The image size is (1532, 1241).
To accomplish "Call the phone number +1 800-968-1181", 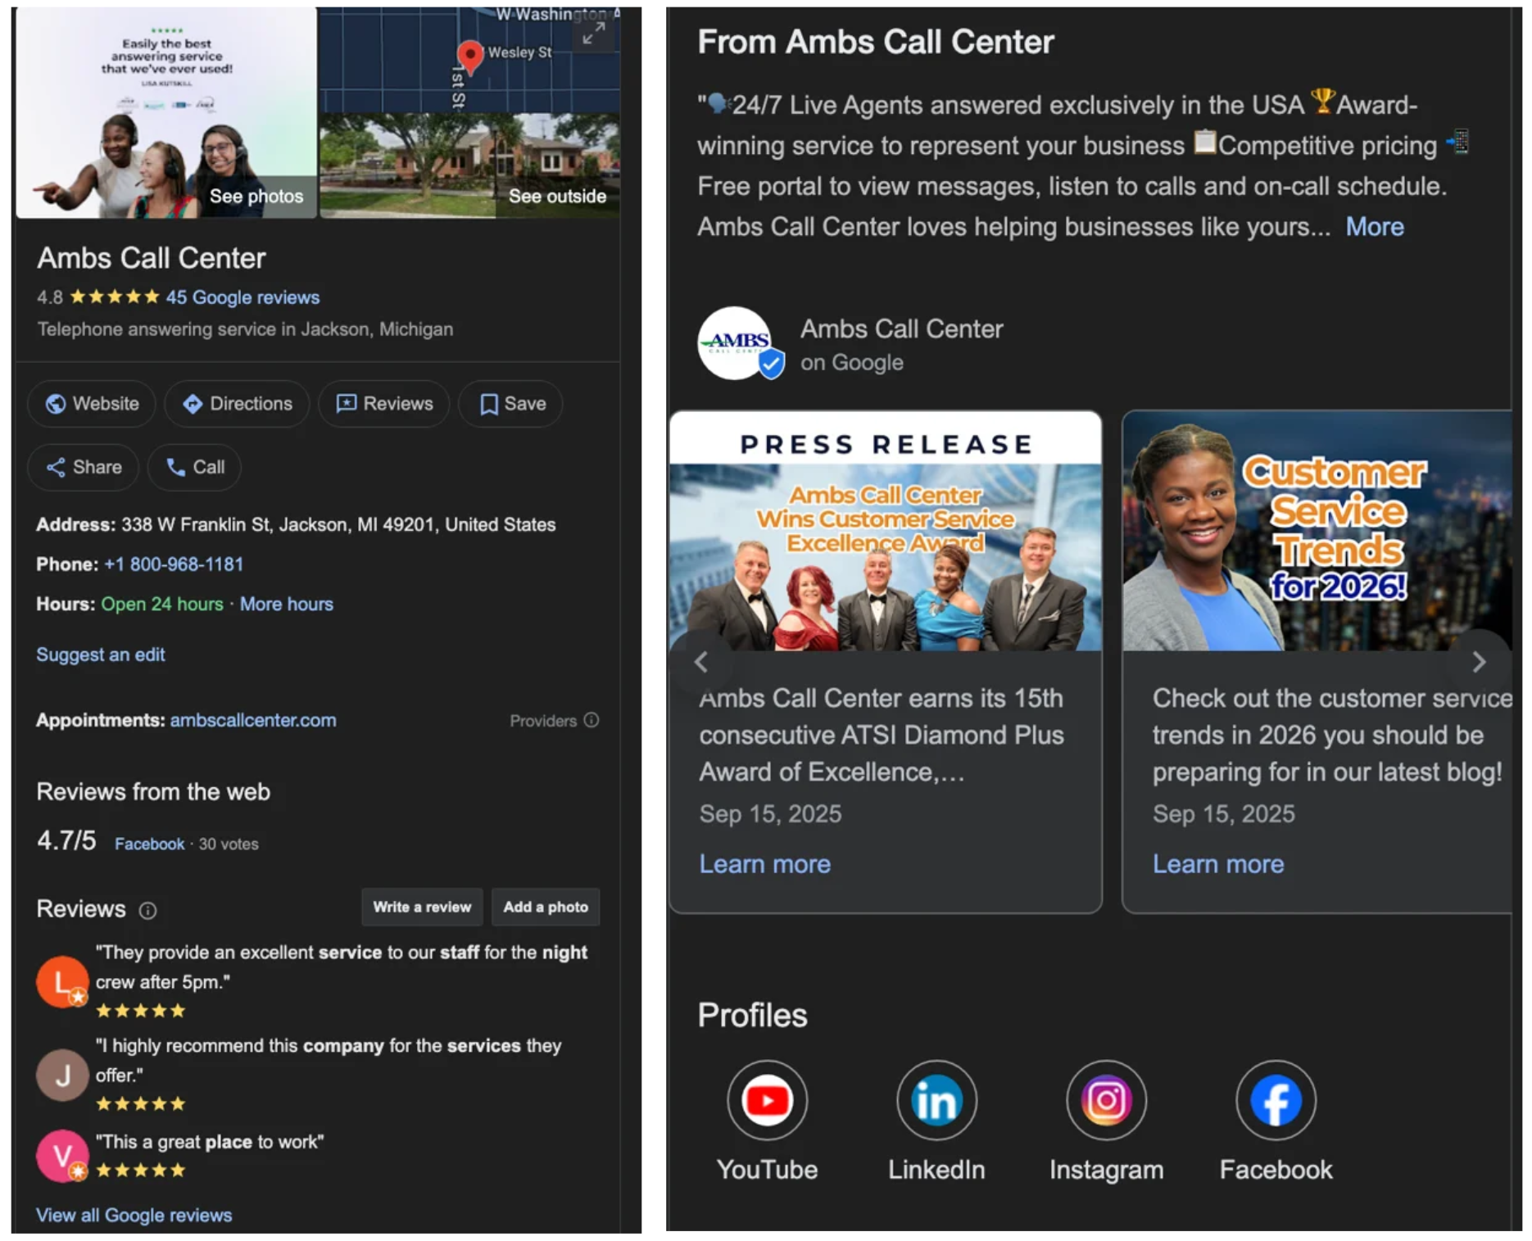I will (x=174, y=564).
